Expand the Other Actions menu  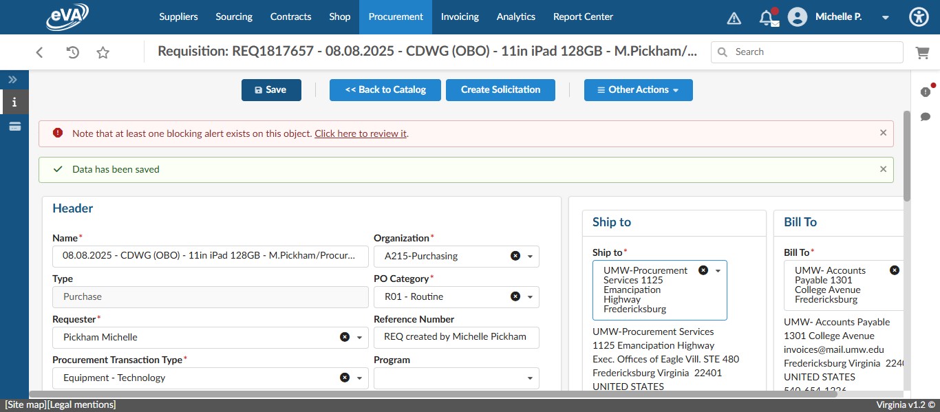tap(638, 89)
